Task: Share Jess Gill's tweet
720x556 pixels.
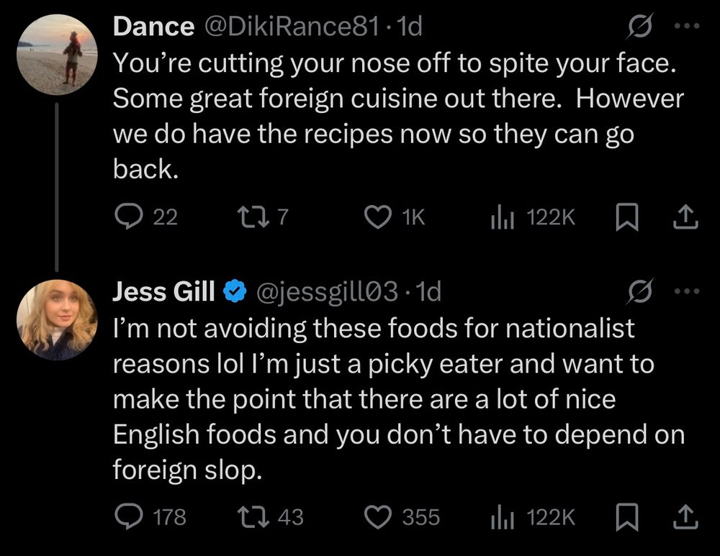Action: pos(686,516)
